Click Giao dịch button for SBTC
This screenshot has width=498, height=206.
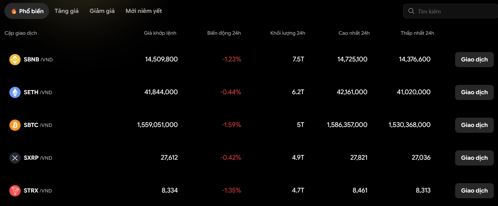(x=474, y=125)
